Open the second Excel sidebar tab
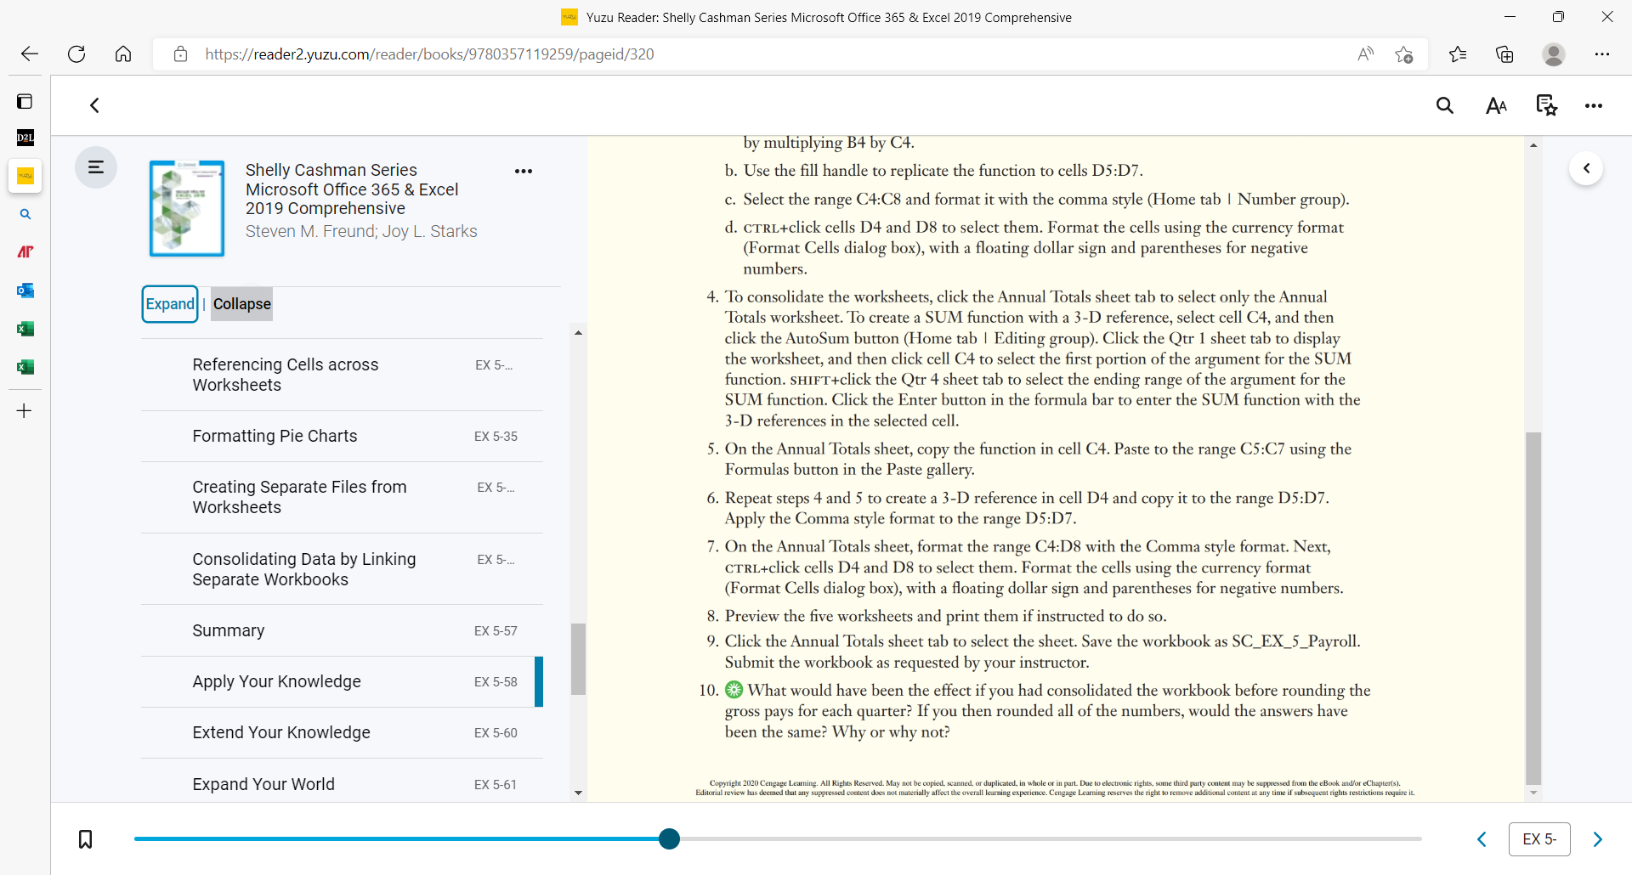The height and width of the screenshot is (875, 1632). point(25,367)
